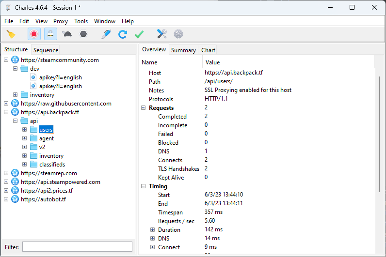Click globe icon for steamrep.com

pyautogui.click(x=15, y=173)
